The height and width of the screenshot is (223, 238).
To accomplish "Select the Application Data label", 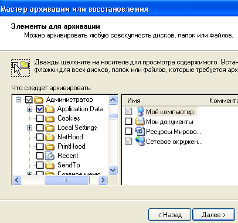I will (80, 109).
